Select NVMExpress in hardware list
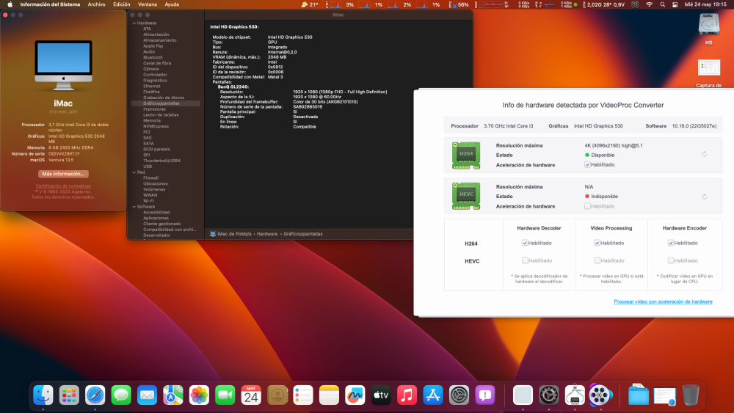734x413 pixels. [x=156, y=126]
